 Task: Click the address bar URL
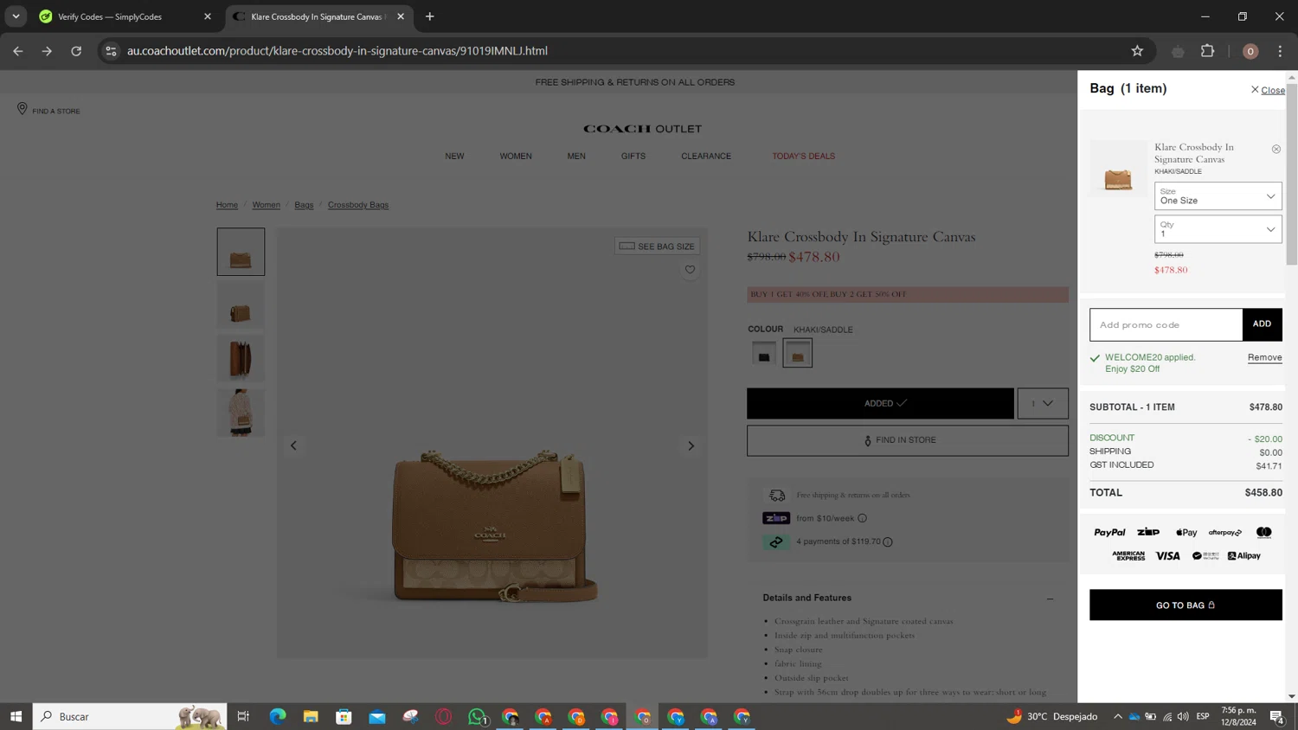(x=337, y=51)
